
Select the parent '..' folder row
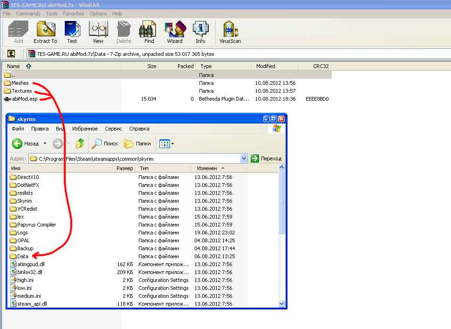coord(167,75)
